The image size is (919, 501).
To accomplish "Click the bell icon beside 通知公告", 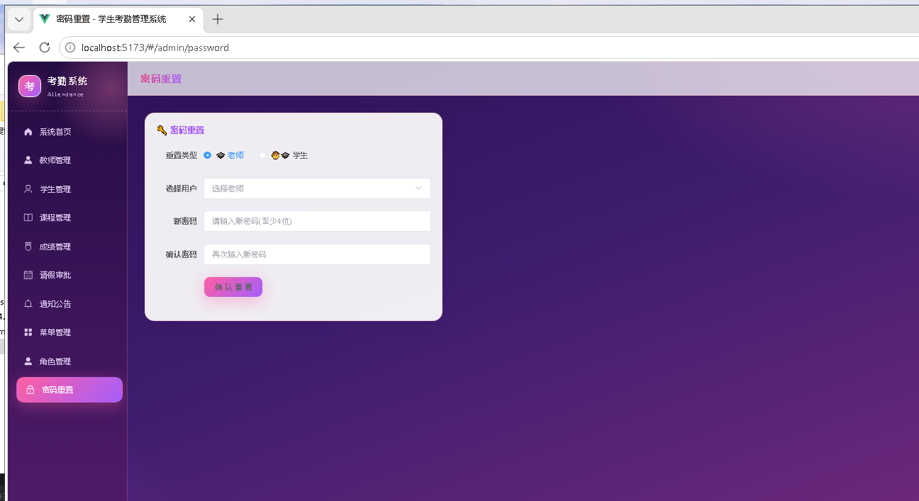I will [28, 304].
